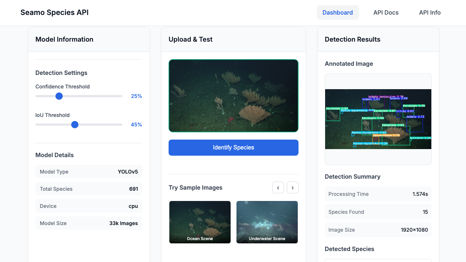
Task: Switch to the API Docs tab
Action: (x=386, y=12)
